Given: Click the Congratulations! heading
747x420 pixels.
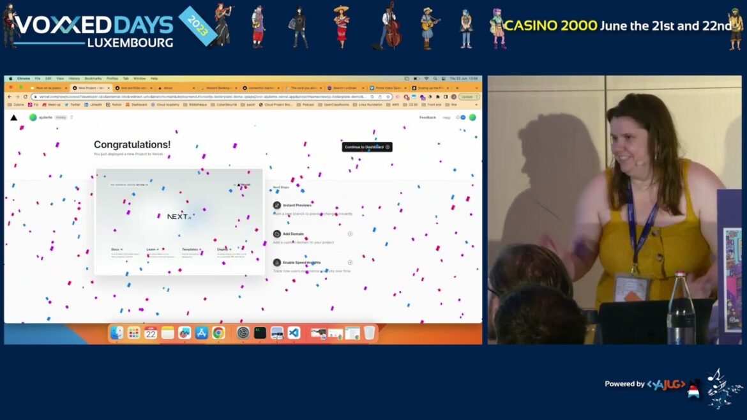Looking at the screenshot, I should pyautogui.click(x=132, y=145).
